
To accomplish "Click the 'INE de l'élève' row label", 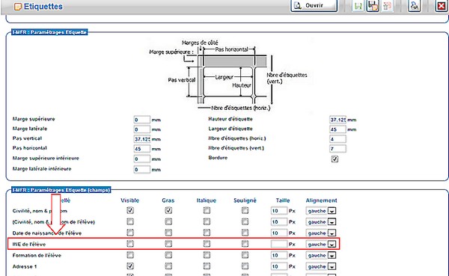I will click(x=29, y=245).
